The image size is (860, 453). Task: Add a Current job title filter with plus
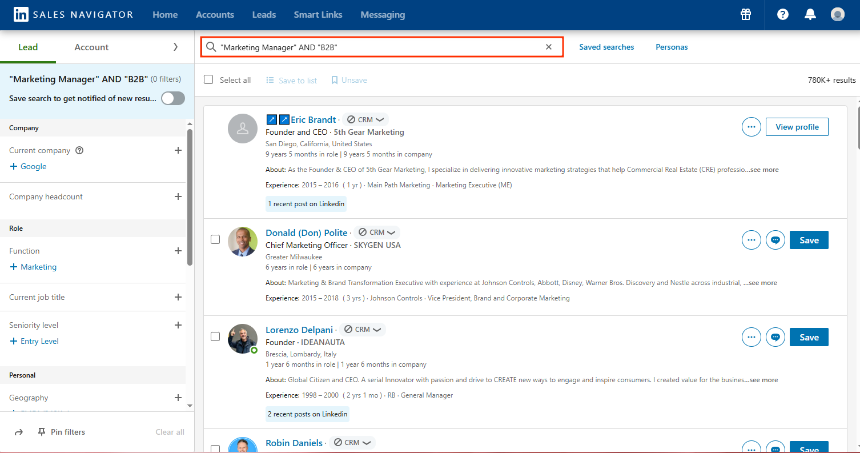point(178,297)
